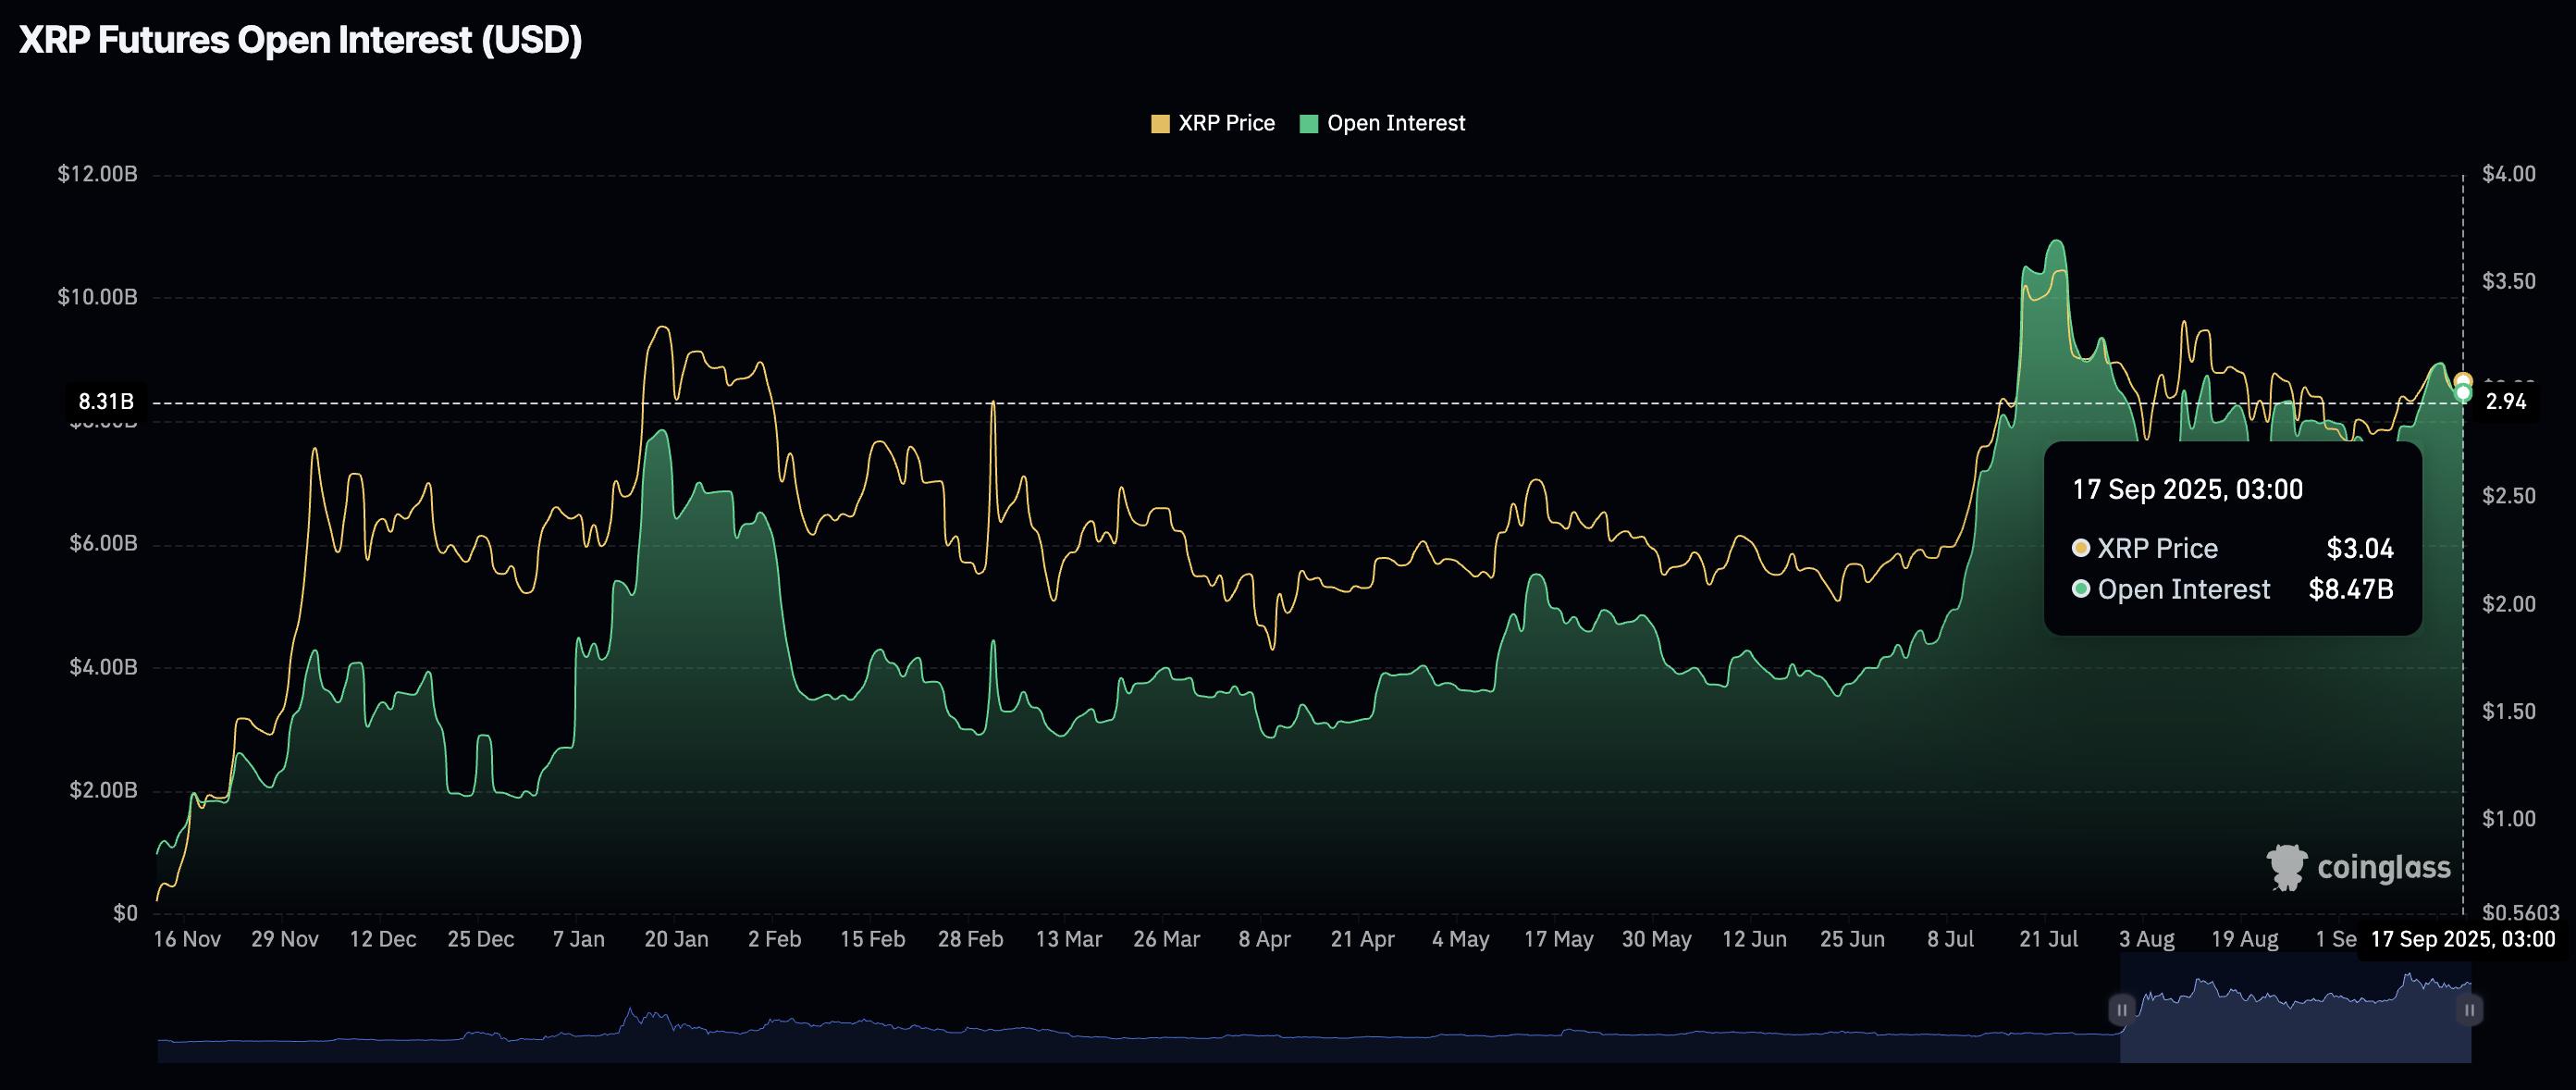Click the green open interest crosshair data point
Viewport: 2576px width, 1090px height.
coord(2463,393)
